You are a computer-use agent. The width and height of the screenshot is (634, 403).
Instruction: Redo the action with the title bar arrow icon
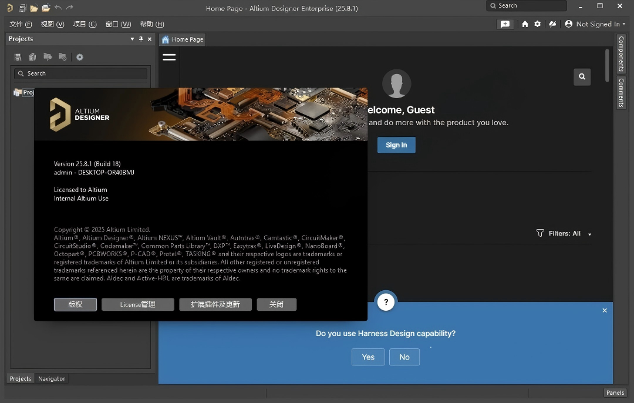69,7
